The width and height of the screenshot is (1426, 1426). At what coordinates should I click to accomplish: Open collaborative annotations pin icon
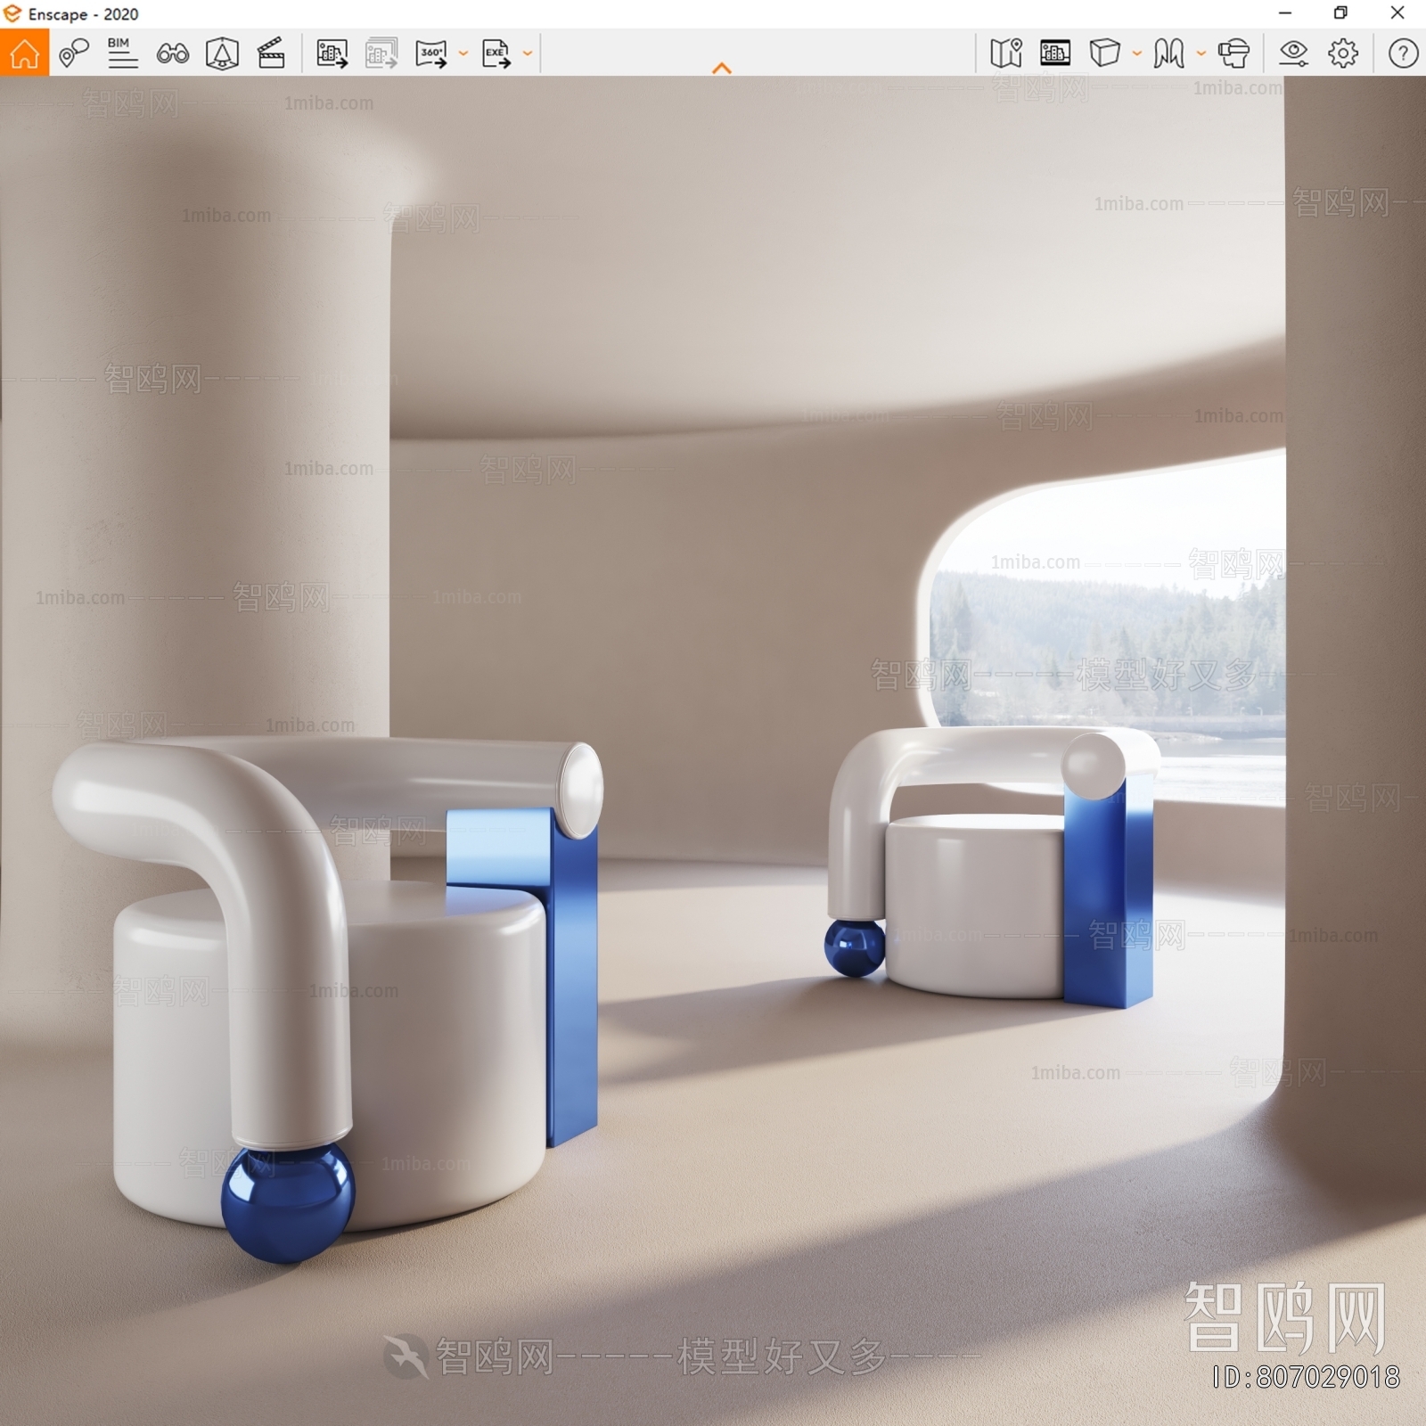click(x=74, y=53)
